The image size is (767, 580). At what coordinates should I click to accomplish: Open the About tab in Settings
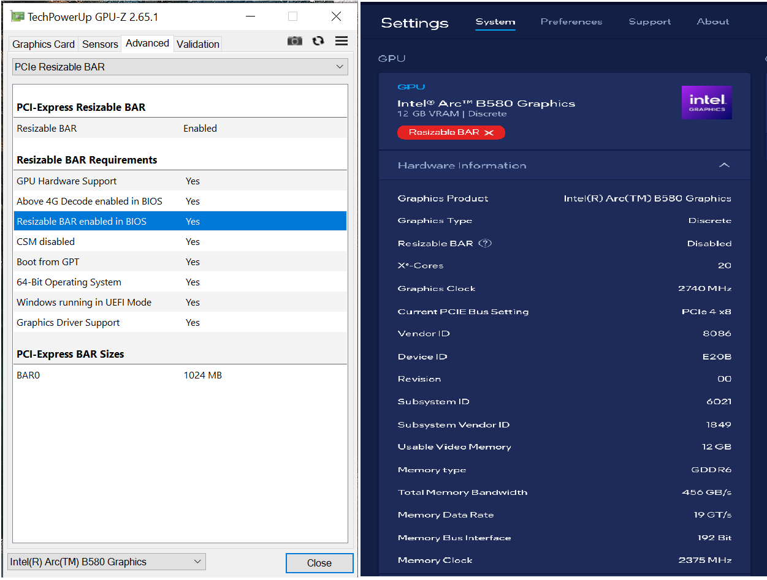(x=713, y=22)
